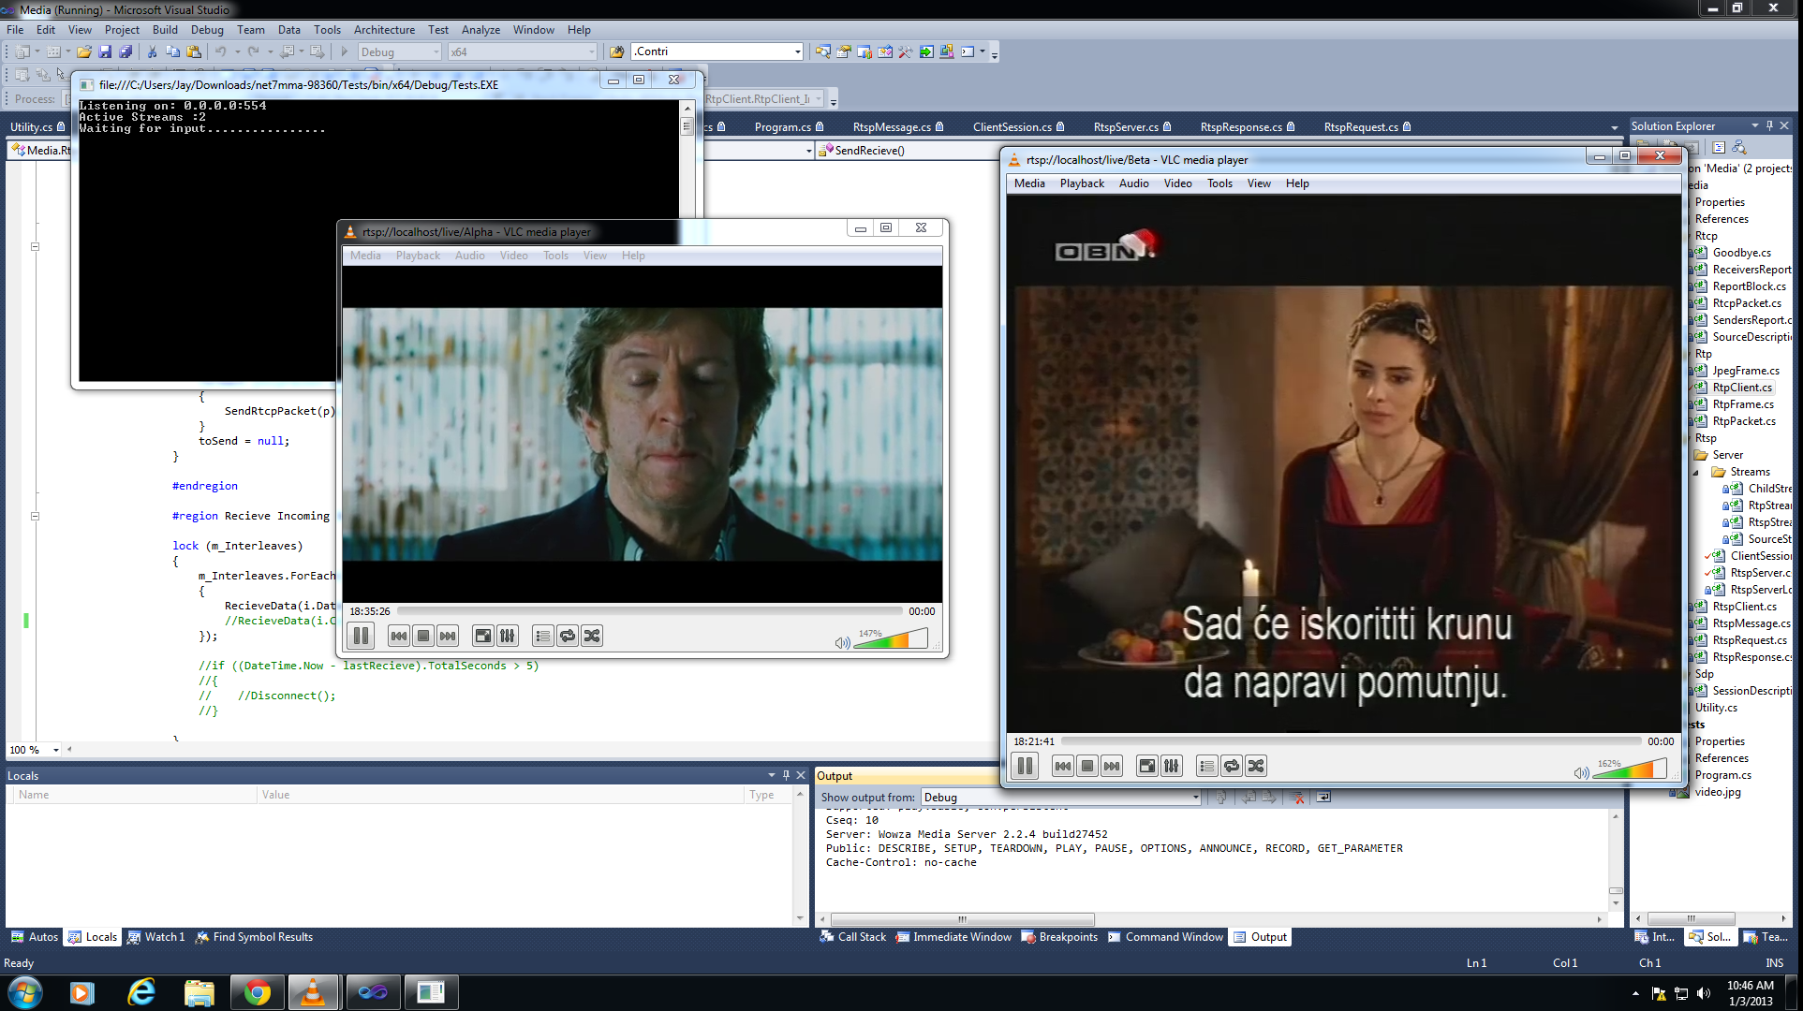This screenshot has height=1011, width=1803.
Task: Click the Save All toolbar icon
Action: [x=126, y=52]
